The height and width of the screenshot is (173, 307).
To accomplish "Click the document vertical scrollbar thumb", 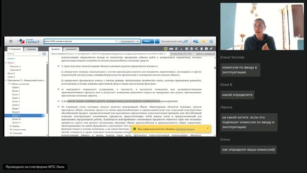I will (x=215, y=68).
